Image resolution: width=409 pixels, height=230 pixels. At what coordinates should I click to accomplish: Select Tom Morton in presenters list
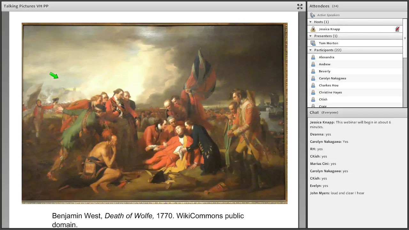coord(355,43)
